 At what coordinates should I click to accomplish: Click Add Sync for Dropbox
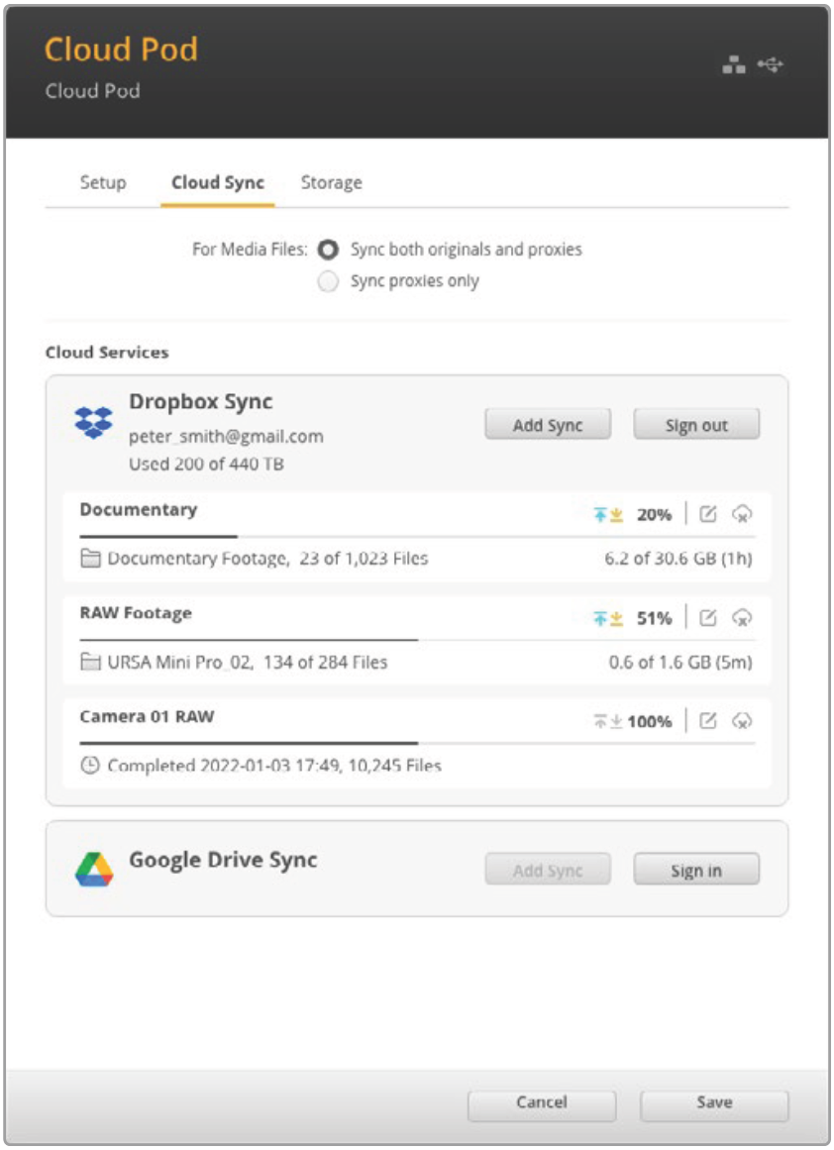point(548,425)
